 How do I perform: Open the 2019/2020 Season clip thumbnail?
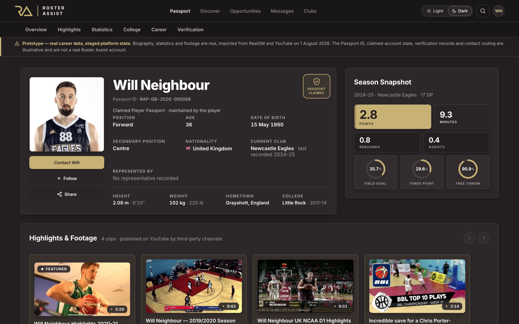(194, 286)
